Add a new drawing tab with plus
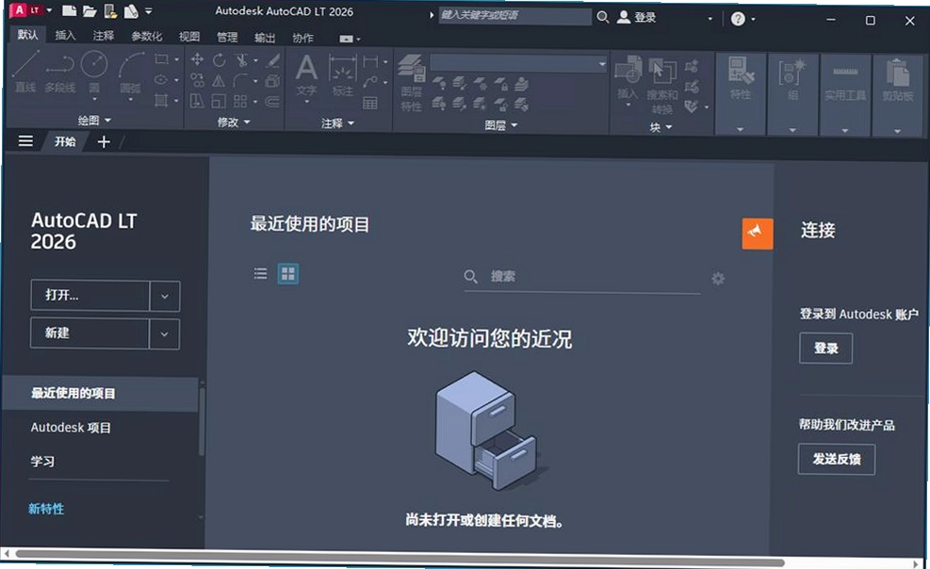The width and height of the screenshot is (930, 569). coord(104,141)
